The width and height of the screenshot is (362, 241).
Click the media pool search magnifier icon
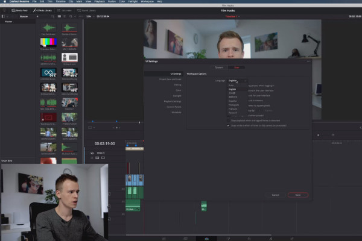click(71, 16)
